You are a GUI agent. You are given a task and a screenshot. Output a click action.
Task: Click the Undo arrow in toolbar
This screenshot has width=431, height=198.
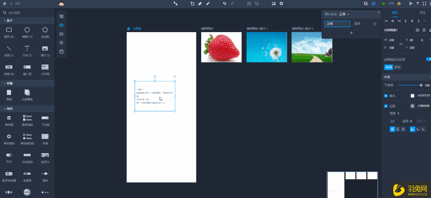click(x=224, y=4)
